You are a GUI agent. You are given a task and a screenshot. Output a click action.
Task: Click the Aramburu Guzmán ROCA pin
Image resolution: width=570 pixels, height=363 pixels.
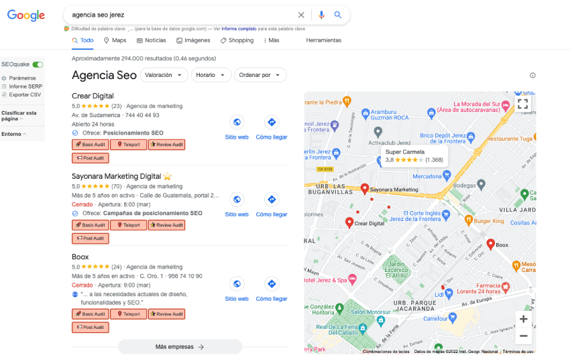point(365,114)
